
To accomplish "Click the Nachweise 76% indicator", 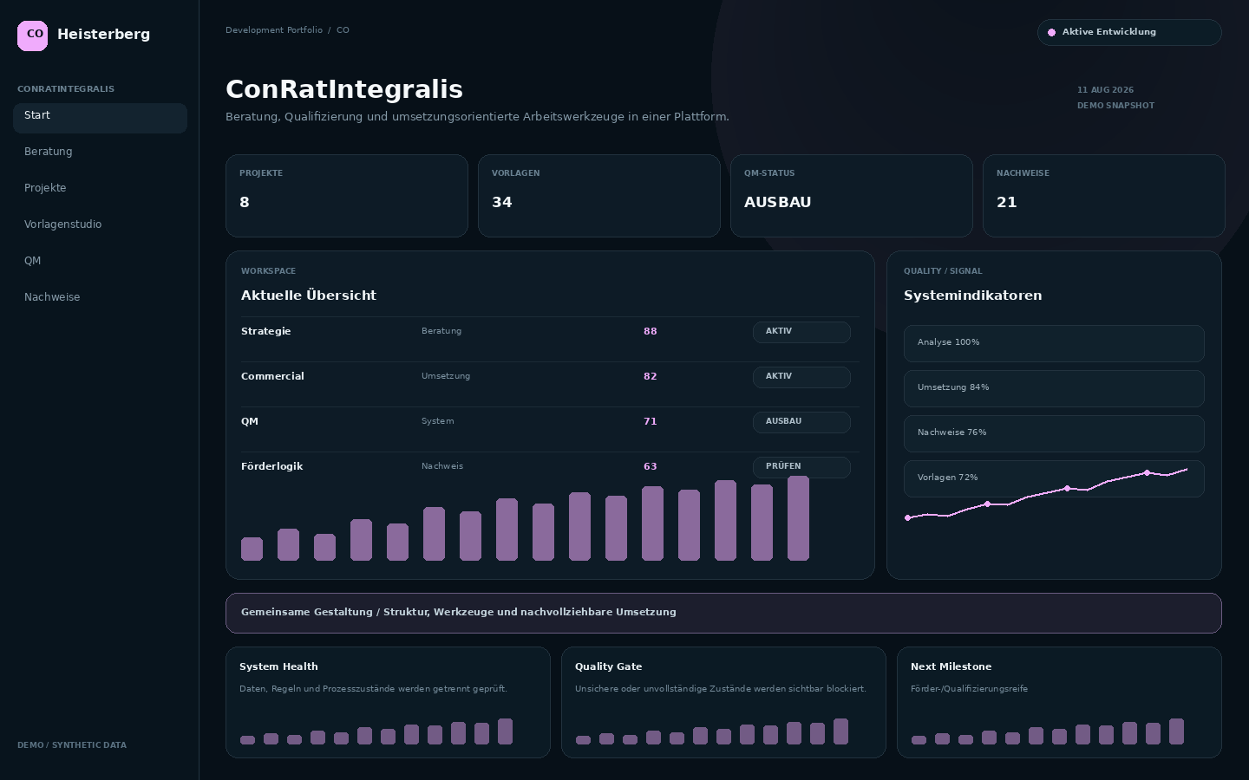I will (x=1054, y=433).
